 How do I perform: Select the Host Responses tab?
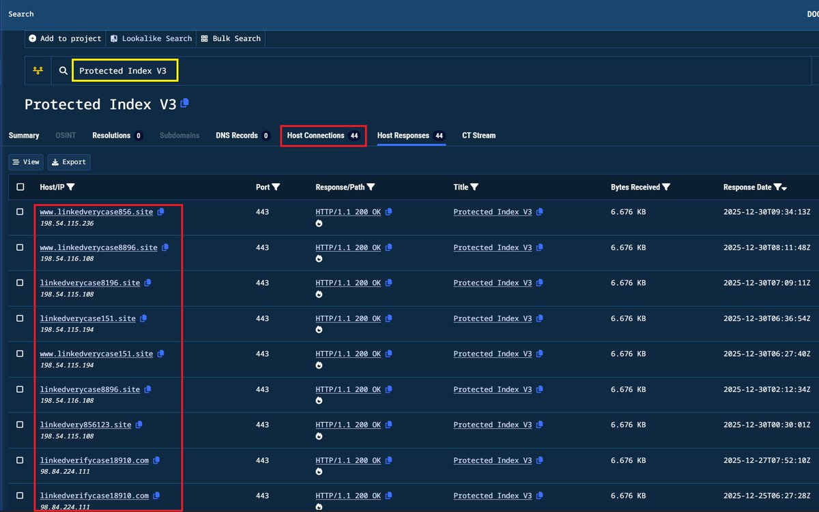[411, 135]
